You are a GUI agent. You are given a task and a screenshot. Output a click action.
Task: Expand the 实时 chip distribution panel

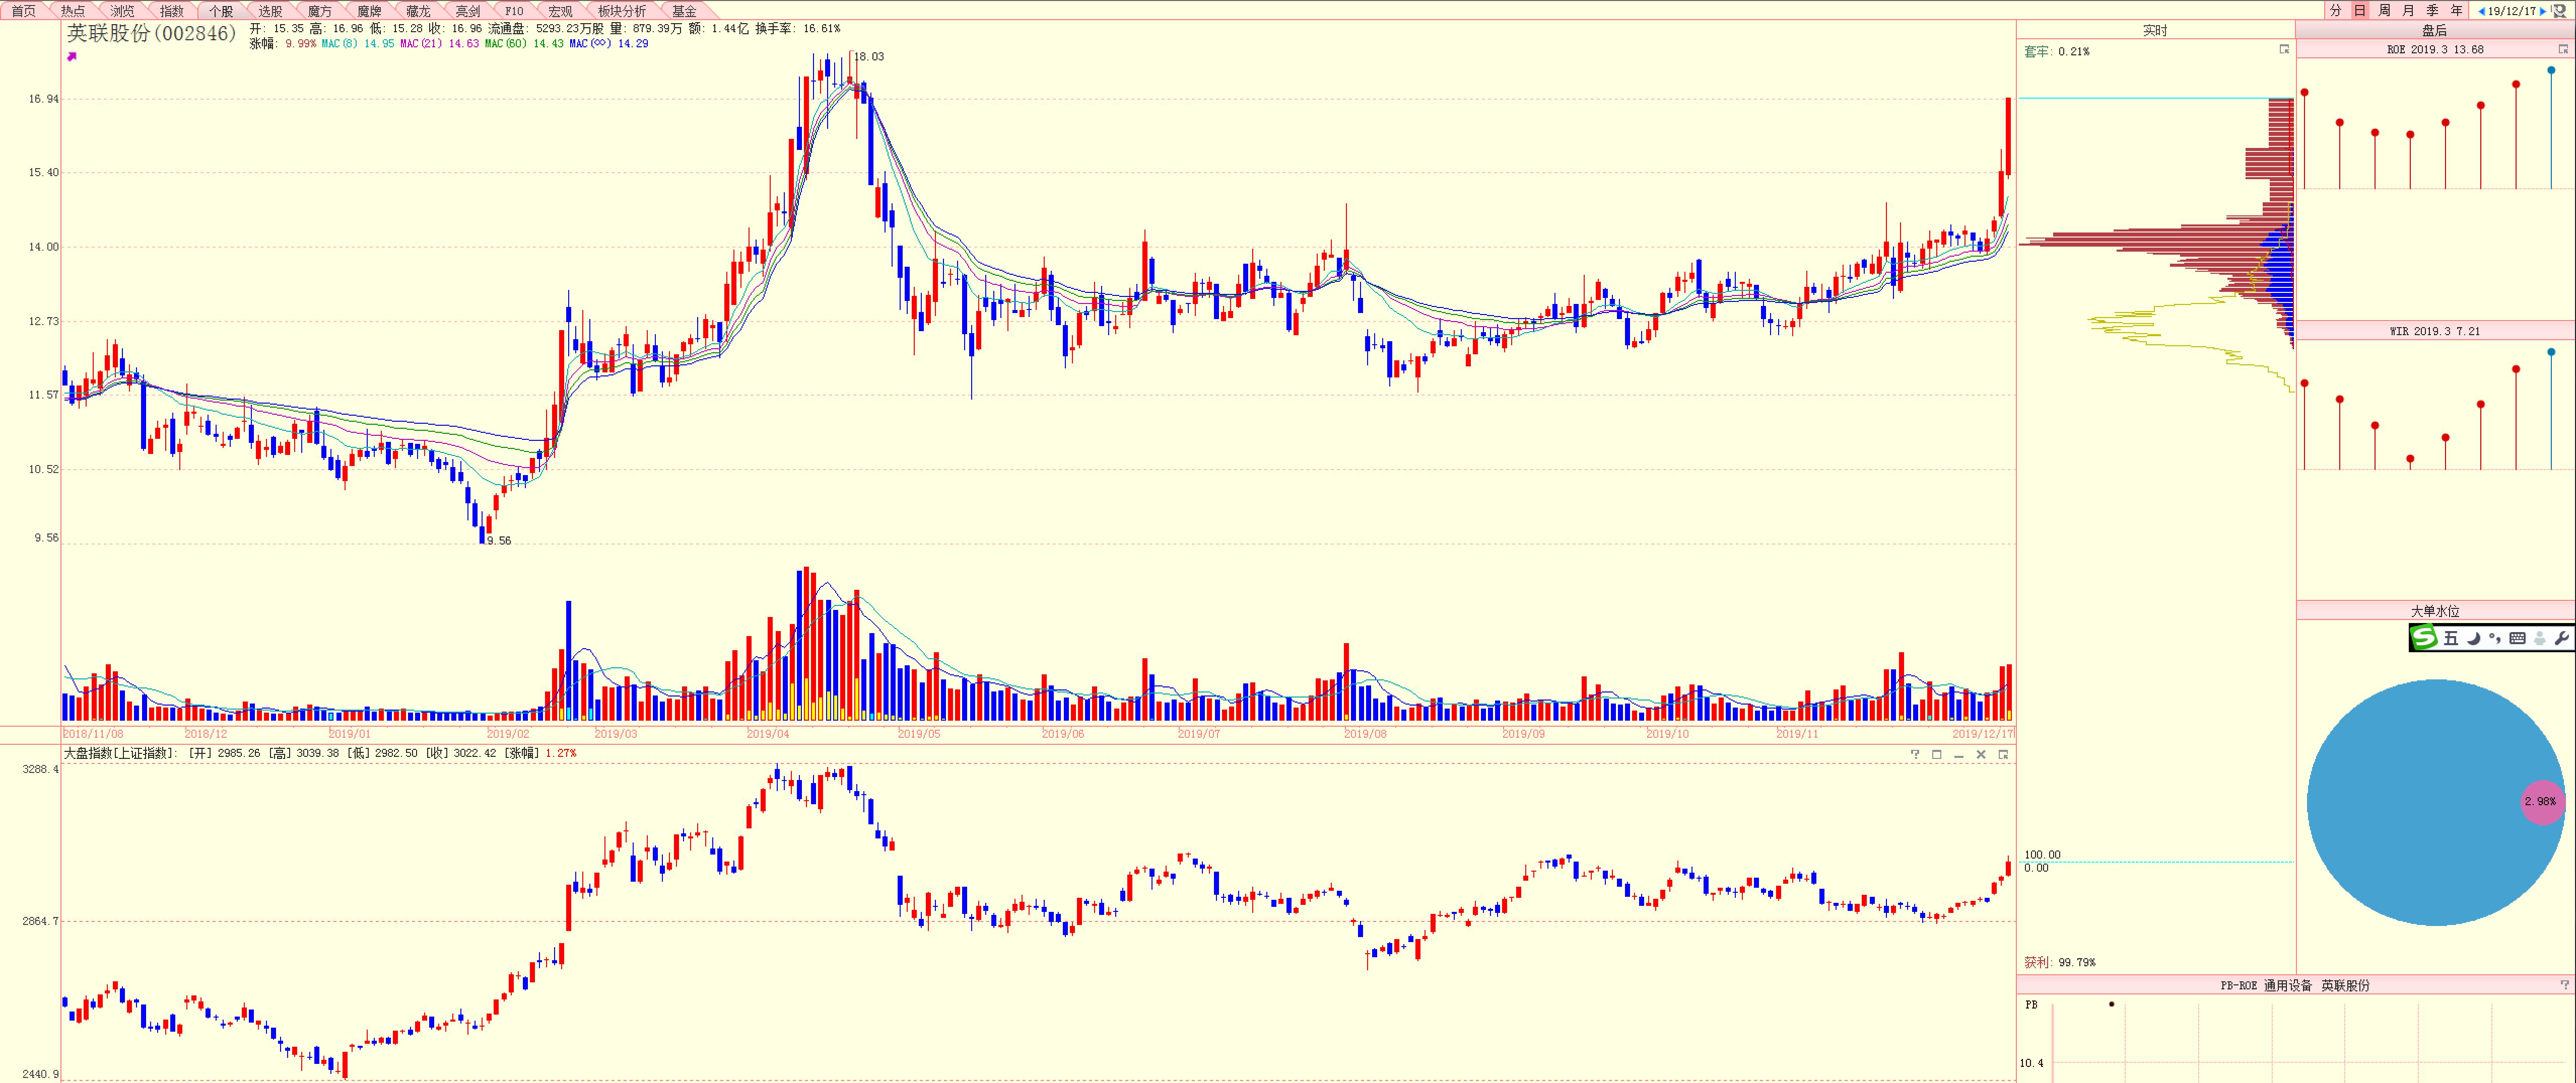coord(2284,49)
